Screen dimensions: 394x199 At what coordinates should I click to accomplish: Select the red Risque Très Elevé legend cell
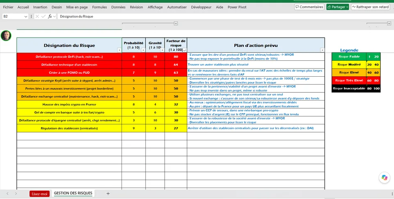349,80
